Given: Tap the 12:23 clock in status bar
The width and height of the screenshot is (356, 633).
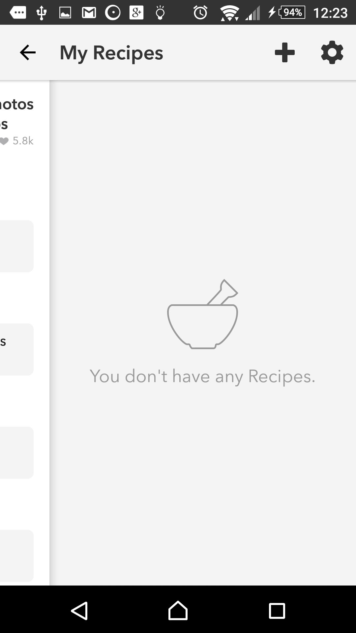Looking at the screenshot, I should pos(330,13).
